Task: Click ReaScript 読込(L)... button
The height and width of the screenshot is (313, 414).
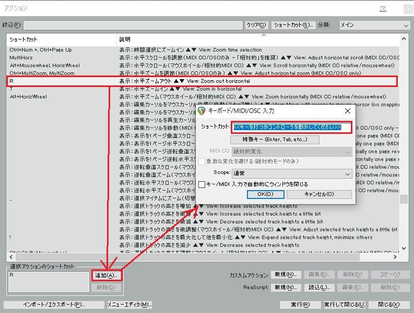Action: pos(319,287)
